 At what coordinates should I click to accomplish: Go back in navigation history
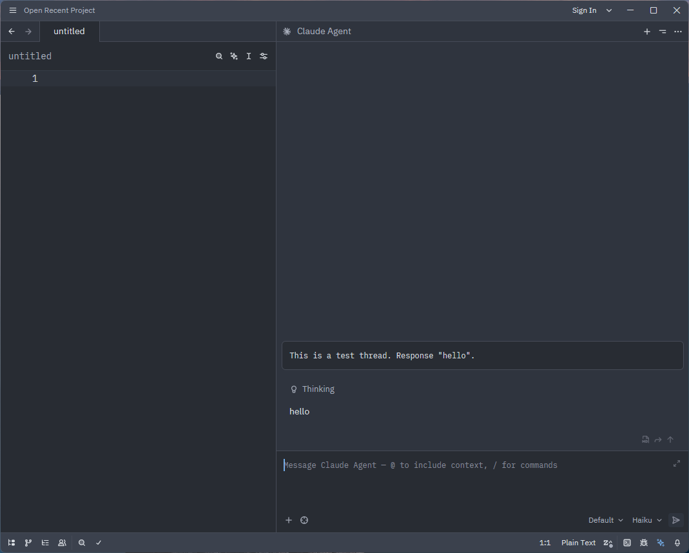pos(12,31)
